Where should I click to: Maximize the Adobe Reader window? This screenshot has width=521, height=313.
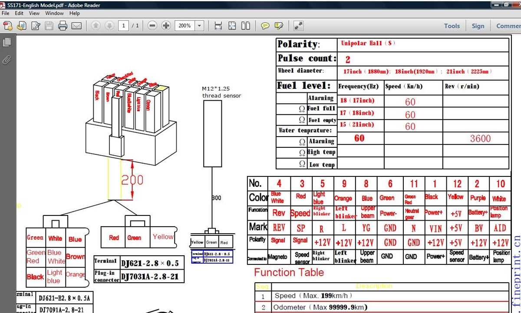(x=506, y=5)
